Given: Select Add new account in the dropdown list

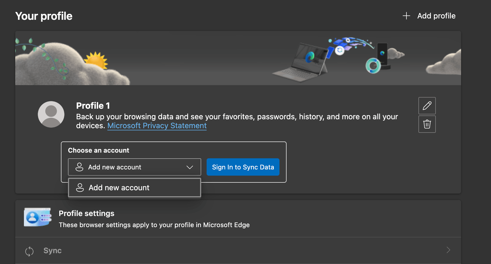Looking at the screenshot, I should pyautogui.click(x=134, y=188).
